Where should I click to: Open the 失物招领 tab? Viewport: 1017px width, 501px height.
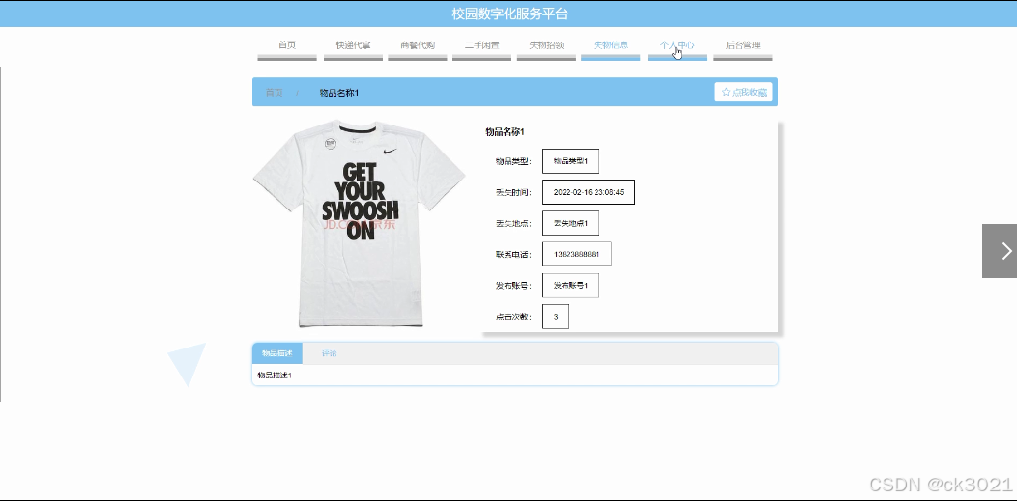tap(546, 46)
